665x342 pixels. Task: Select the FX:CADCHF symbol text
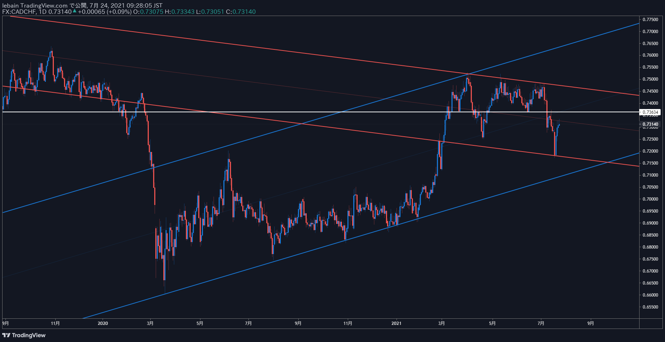[19, 12]
